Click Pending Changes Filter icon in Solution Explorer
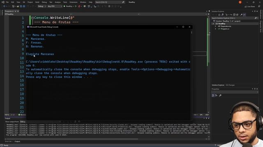Screen dimensions: 263x147 (226, 15)
